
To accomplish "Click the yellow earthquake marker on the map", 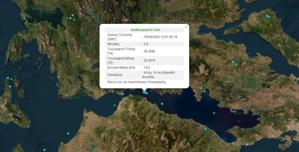I will pyautogui.click(x=152, y=127).
